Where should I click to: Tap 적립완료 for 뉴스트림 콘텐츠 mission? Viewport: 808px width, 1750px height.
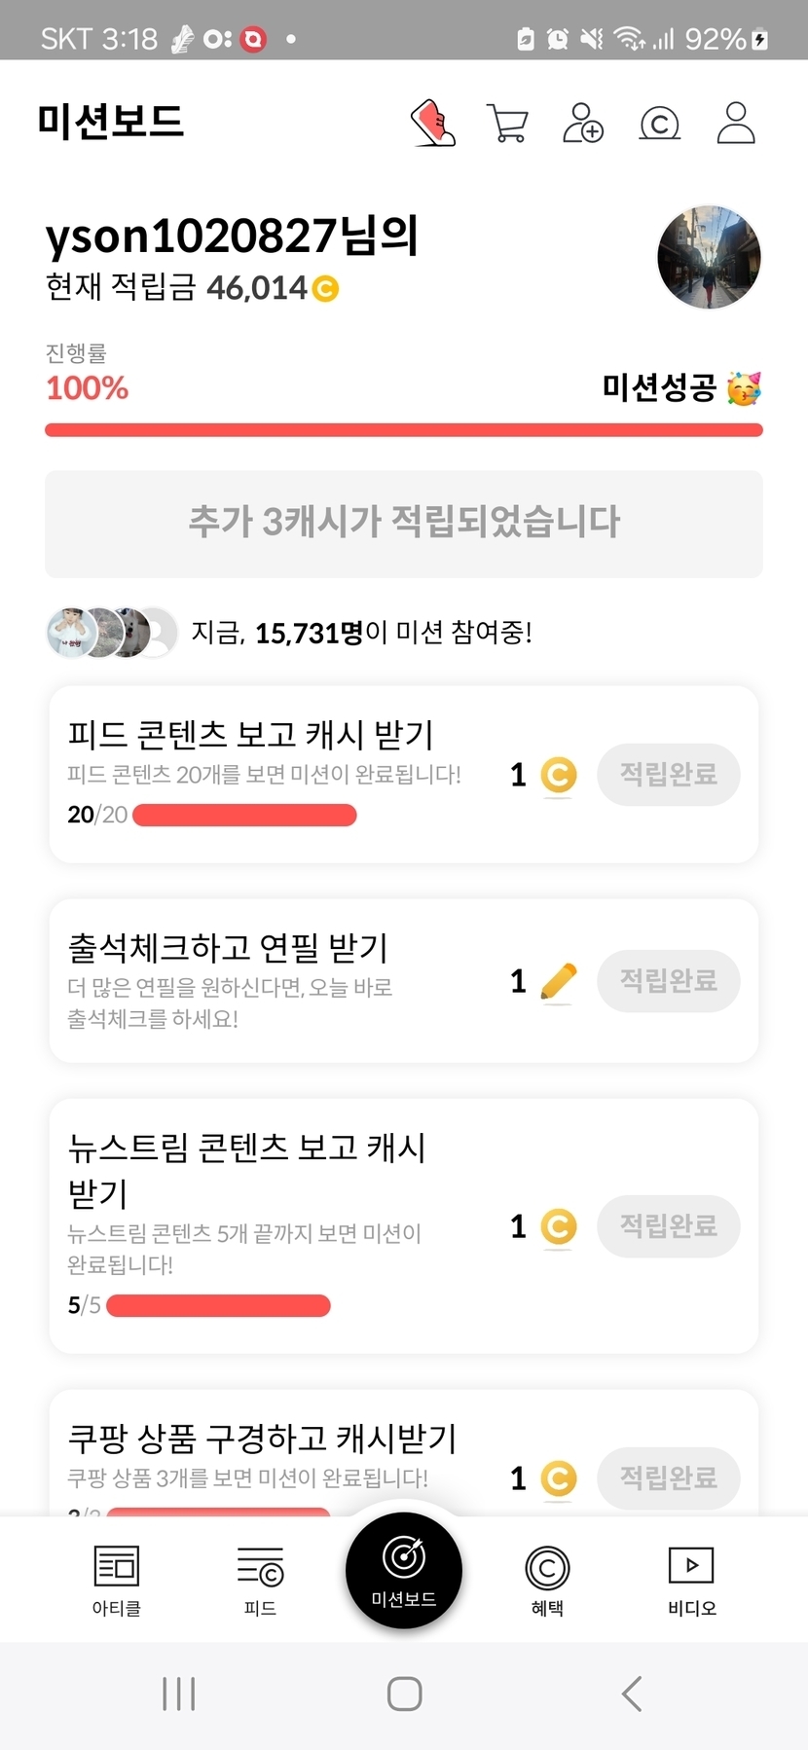point(668,1225)
